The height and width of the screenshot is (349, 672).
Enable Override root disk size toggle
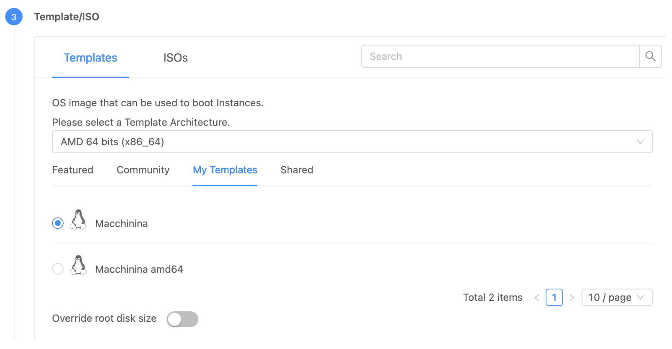coord(182,319)
